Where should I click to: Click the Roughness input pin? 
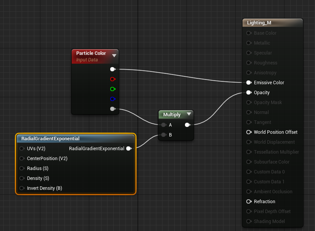click(249, 63)
